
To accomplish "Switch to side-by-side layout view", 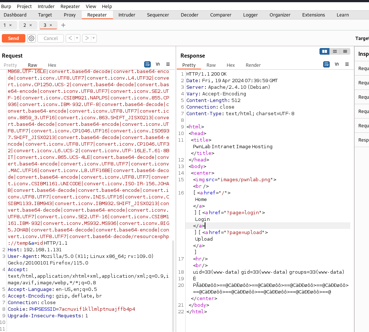I will coord(325,51).
